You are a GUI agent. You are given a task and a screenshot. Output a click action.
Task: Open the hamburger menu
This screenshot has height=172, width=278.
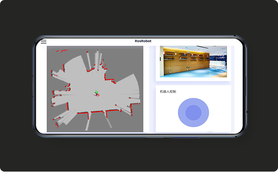[x=44, y=42]
